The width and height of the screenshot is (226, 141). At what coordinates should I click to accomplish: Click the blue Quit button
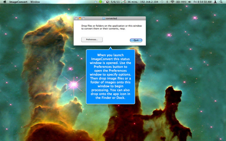(x=136, y=40)
